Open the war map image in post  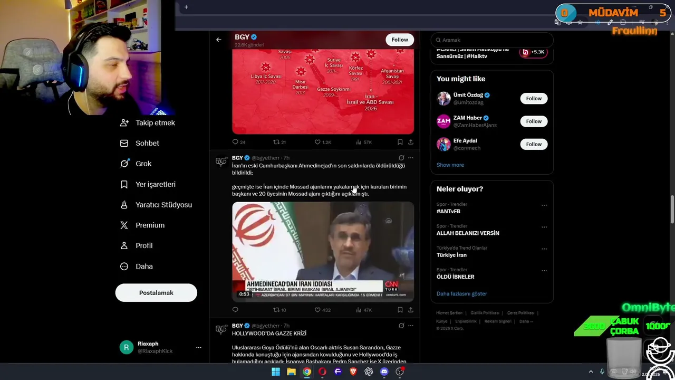click(x=323, y=91)
